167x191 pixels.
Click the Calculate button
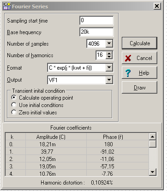[139, 43]
